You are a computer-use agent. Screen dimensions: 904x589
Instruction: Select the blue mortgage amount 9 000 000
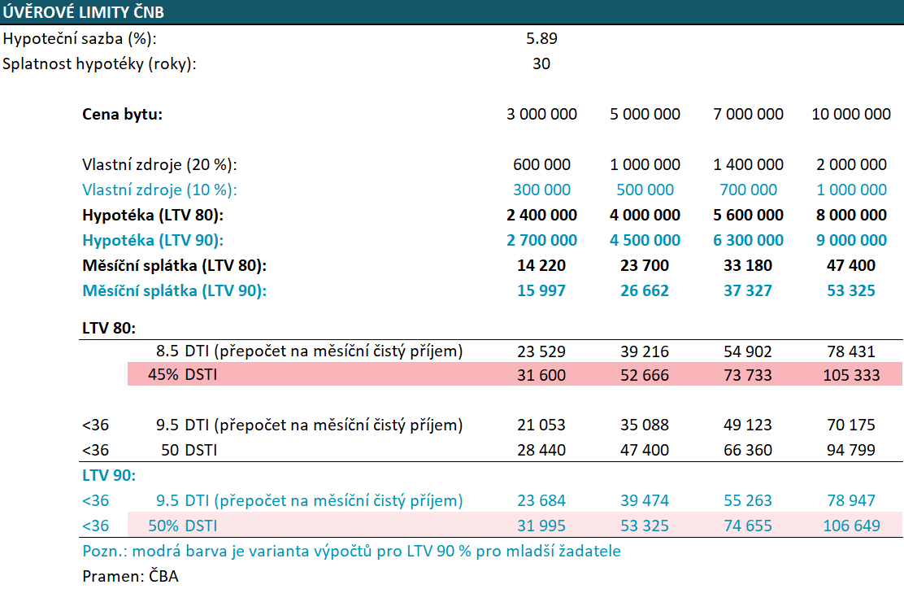pyautogui.click(x=851, y=241)
